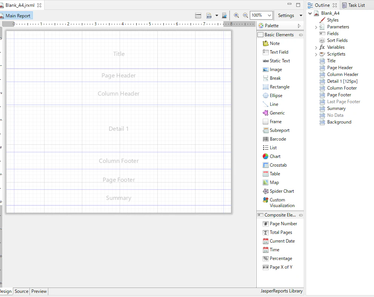Select the Page Number composite element
This screenshot has height=297, width=374.
click(x=280, y=224)
